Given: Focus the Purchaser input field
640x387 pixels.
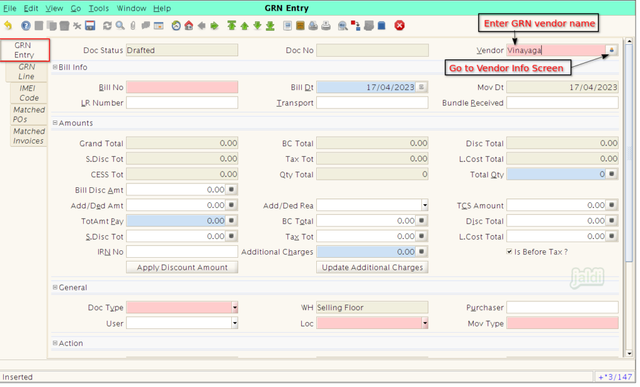Looking at the screenshot, I should [562, 308].
